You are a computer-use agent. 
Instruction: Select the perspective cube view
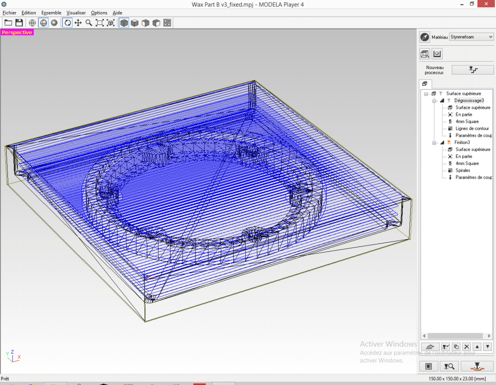click(124, 23)
